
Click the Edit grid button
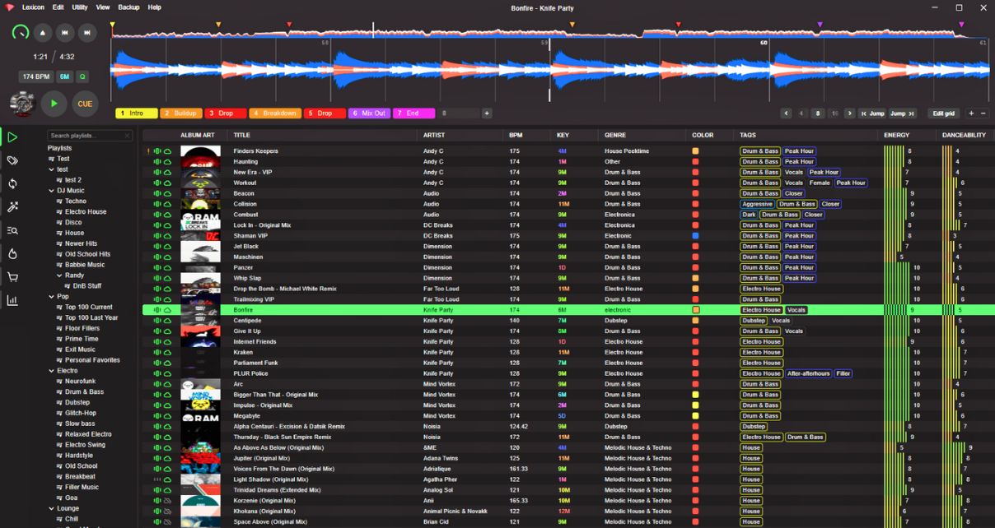(944, 113)
